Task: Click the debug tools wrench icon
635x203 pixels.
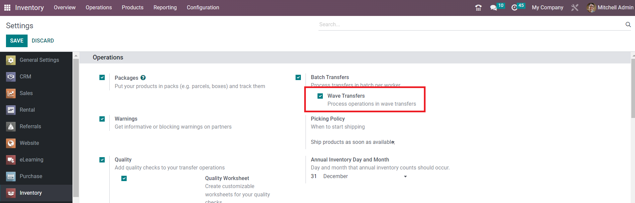Action: pyautogui.click(x=575, y=8)
